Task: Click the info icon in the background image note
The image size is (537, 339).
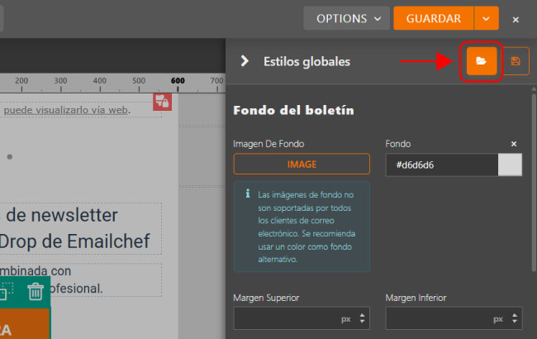Action: (249, 195)
